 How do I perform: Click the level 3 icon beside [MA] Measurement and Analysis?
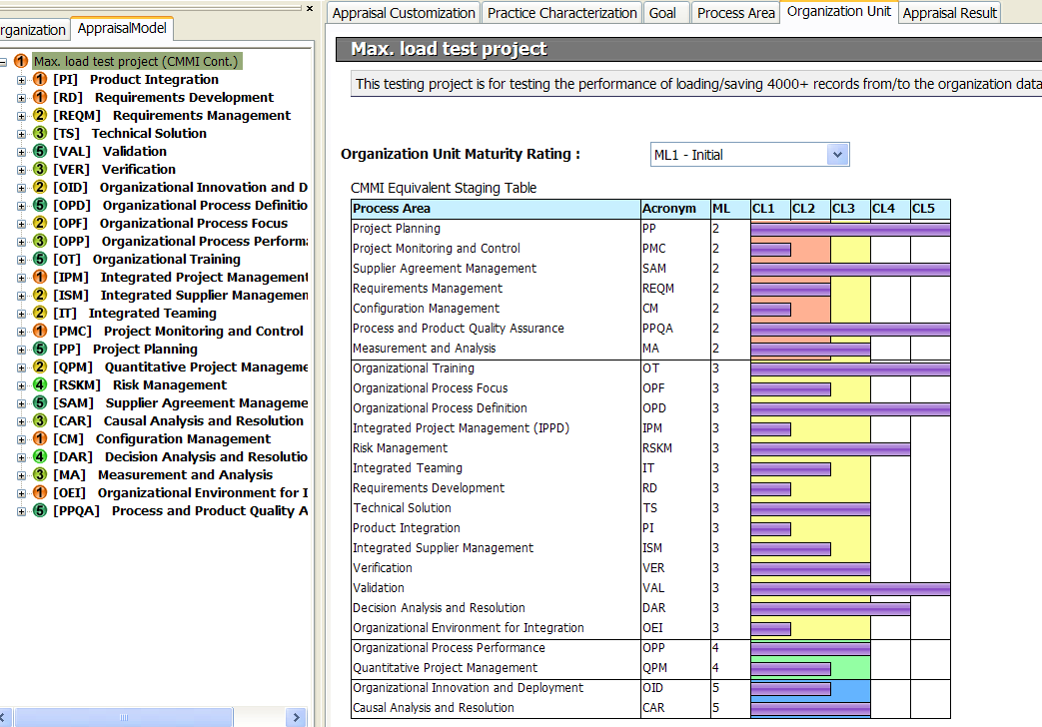point(40,473)
